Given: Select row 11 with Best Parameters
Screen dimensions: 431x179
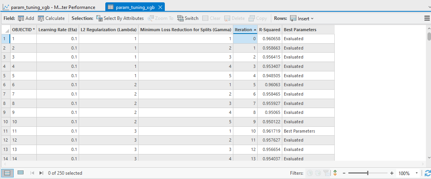Looking at the screenshot, I should pos(5,131).
